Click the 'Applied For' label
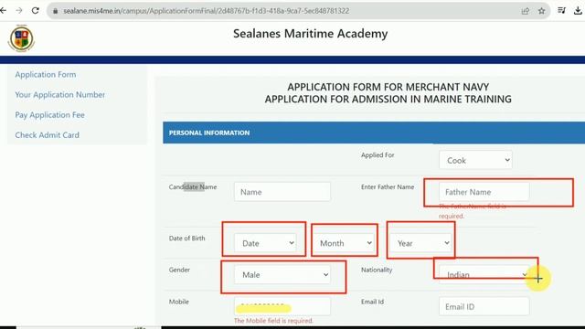585x329 pixels. pos(378,154)
